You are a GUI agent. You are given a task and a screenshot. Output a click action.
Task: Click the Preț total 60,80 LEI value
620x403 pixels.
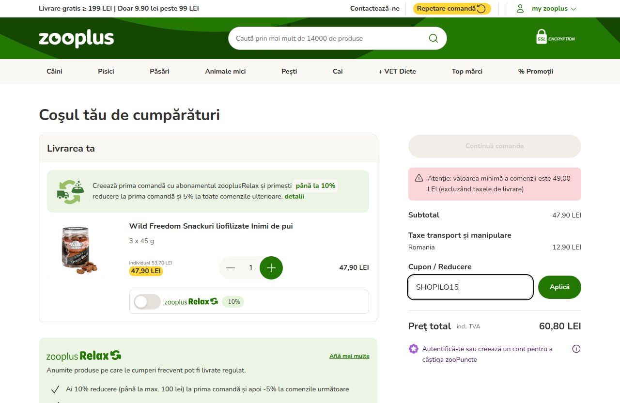(x=560, y=326)
